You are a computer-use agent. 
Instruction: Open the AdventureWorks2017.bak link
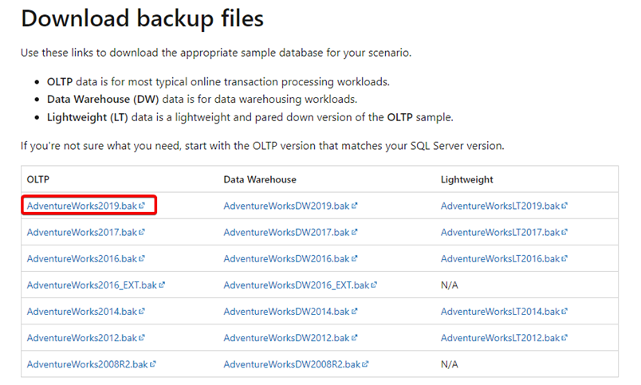(x=82, y=232)
